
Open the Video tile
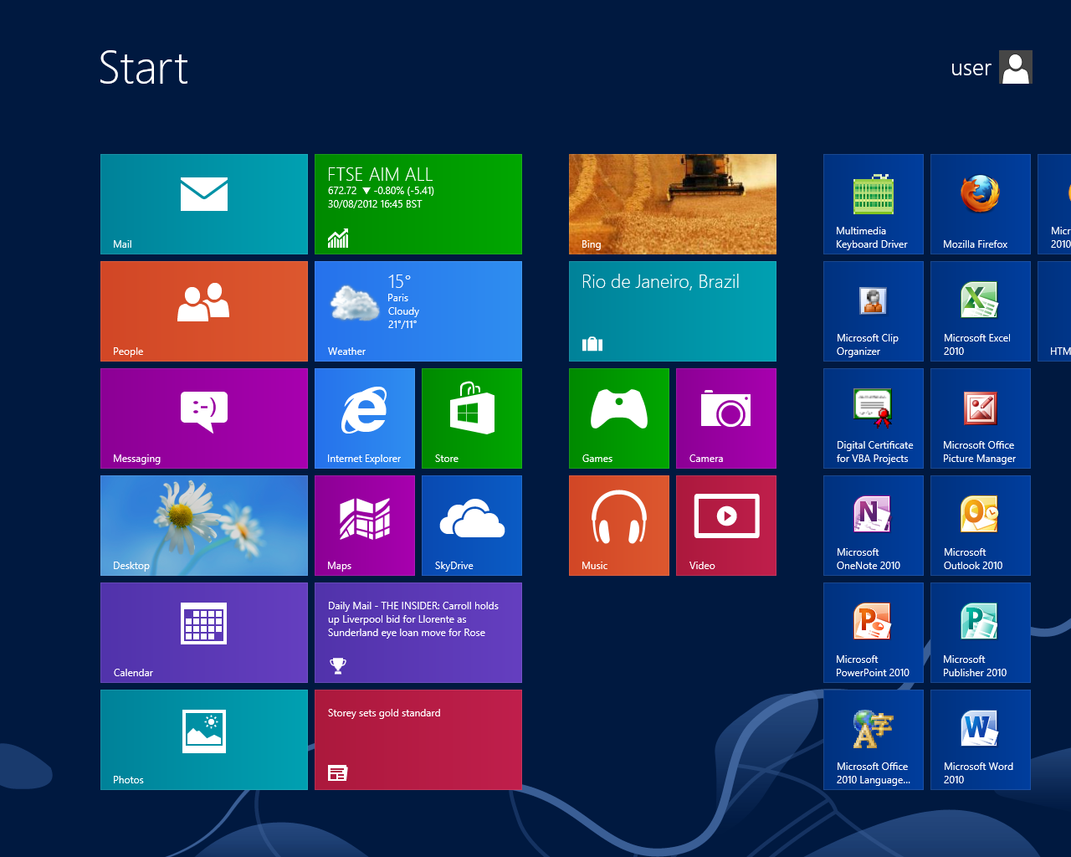[726, 526]
